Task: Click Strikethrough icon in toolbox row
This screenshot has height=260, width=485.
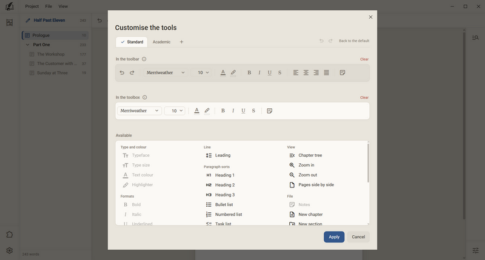Action: pos(253,111)
